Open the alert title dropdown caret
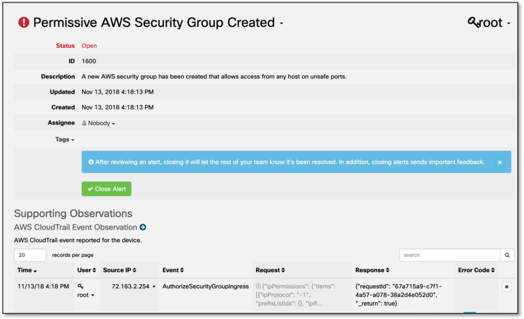524x319 pixels. click(281, 24)
